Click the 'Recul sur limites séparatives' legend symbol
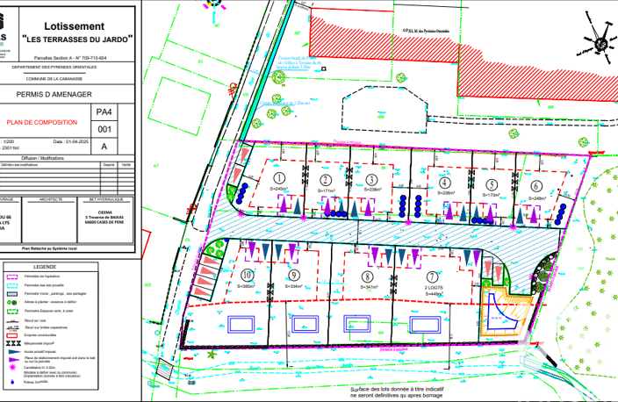 pyautogui.click(x=12, y=328)
